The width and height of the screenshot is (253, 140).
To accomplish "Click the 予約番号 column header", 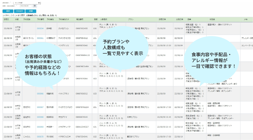I will [40, 19].
